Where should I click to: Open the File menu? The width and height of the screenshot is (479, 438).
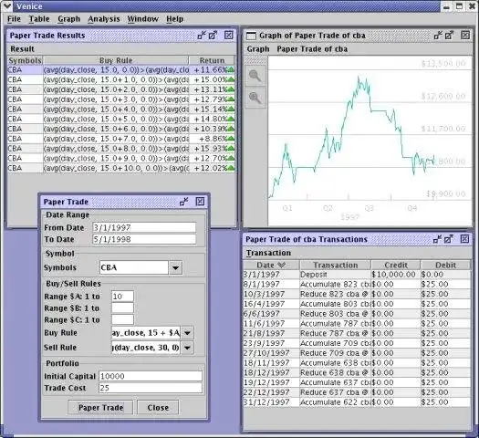coord(14,19)
